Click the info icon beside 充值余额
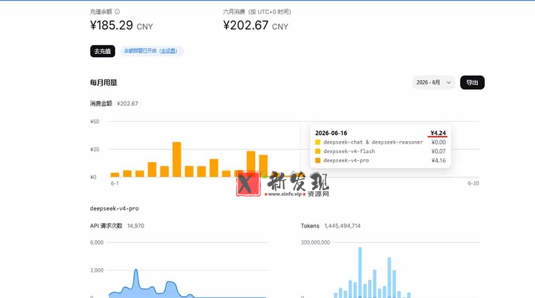Image resolution: width=535 pixels, height=298 pixels. (x=117, y=12)
